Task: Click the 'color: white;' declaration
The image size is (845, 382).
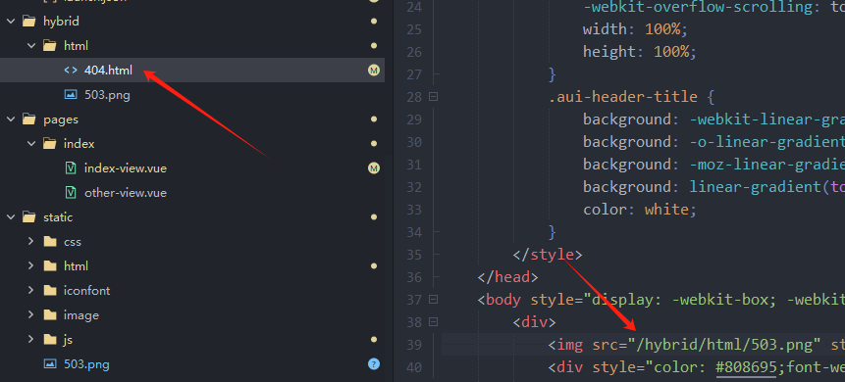Action: click(x=640, y=210)
